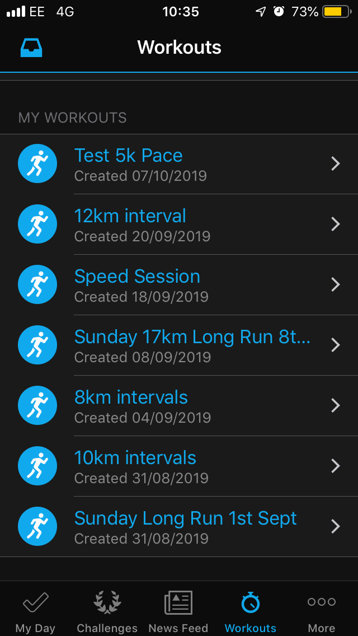This screenshot has height=636, width=358.
Task: Tap running icon beside 8km intervals
Action: (37, 405)
